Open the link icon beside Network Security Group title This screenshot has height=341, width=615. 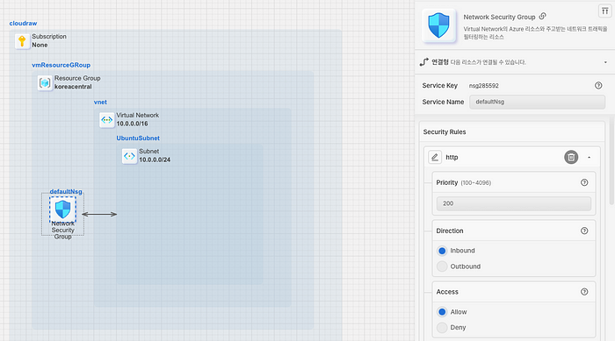coord(542,17)
